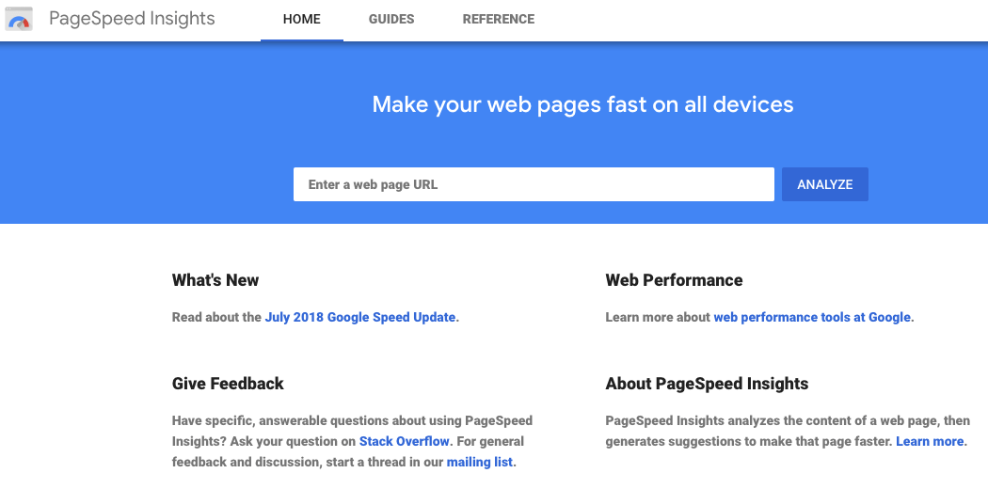This screenshot has height=489, width=988.
Task: Click the PageSpeed Insights title text
Action: click(132, 19)
